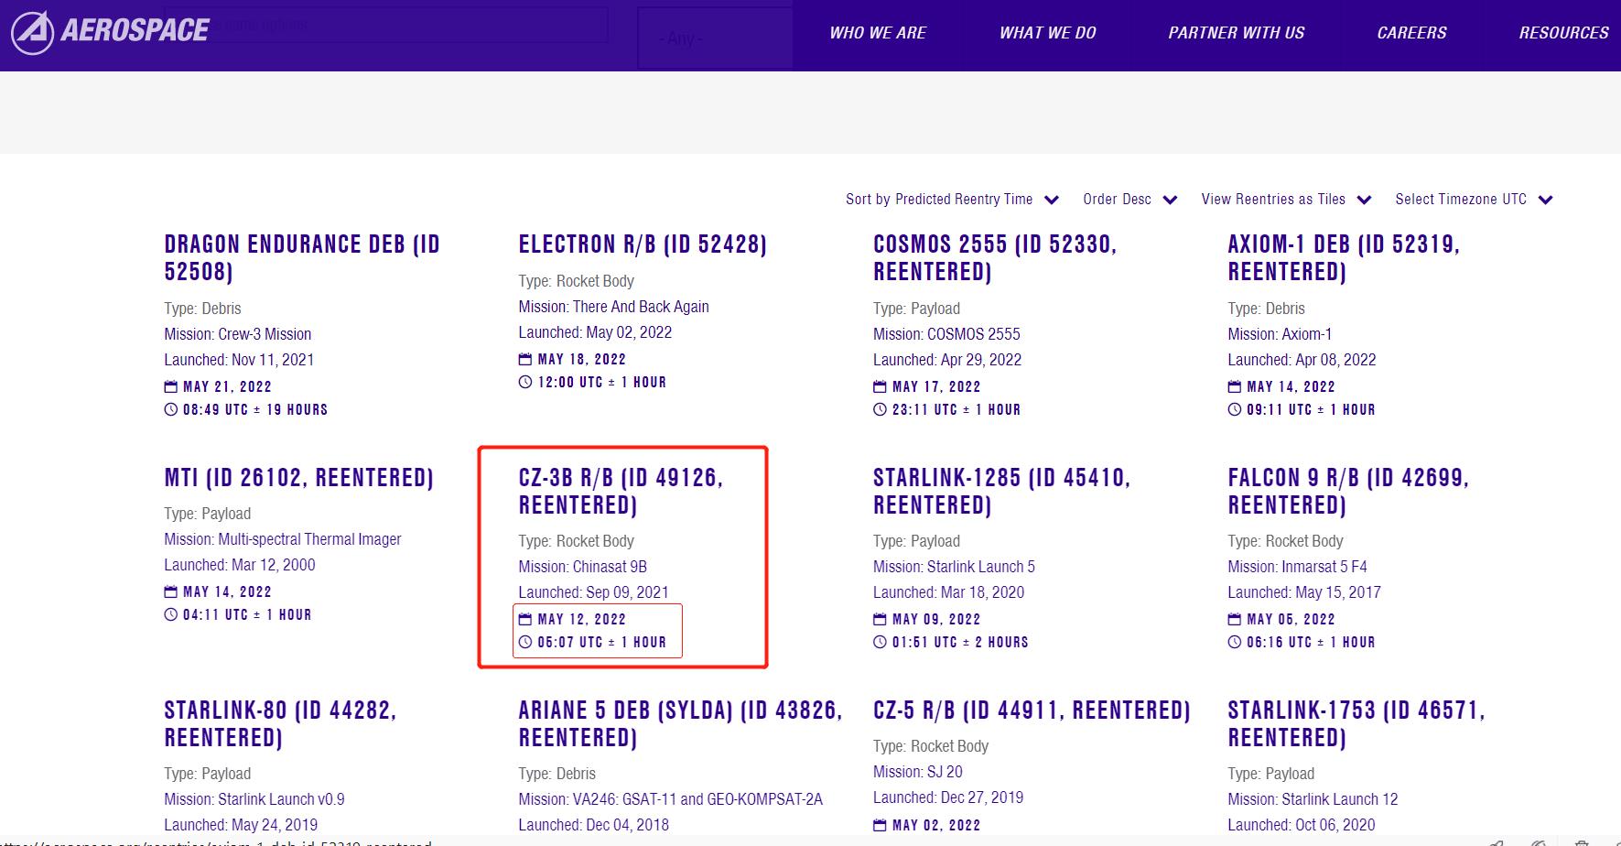This screenshot has height=846, width=1621.
Task: Open Ariane 5 Deb (SYLDA) entry
Action: (680, 724)
